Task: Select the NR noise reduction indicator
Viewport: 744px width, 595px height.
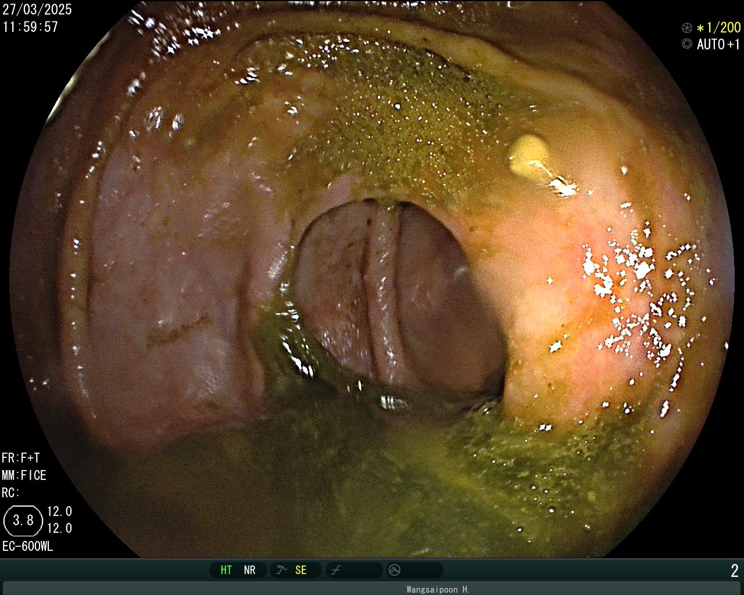Action: [249, 570]
